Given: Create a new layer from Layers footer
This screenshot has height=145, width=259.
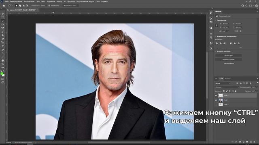Looking at the screenshot, I should 251,142.
